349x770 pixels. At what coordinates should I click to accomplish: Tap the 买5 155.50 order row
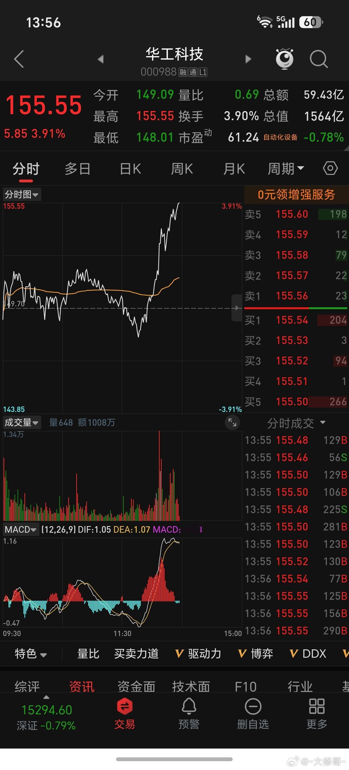(296, 402)
